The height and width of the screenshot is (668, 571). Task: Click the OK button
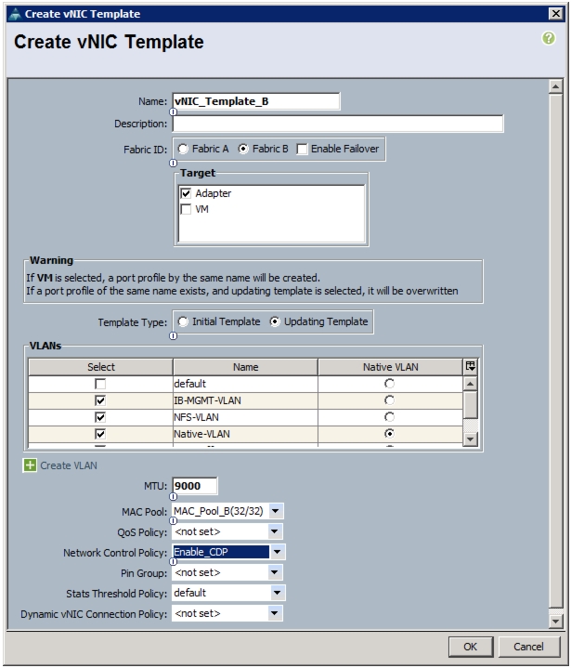pyautogui.click(x=471, y=647)
